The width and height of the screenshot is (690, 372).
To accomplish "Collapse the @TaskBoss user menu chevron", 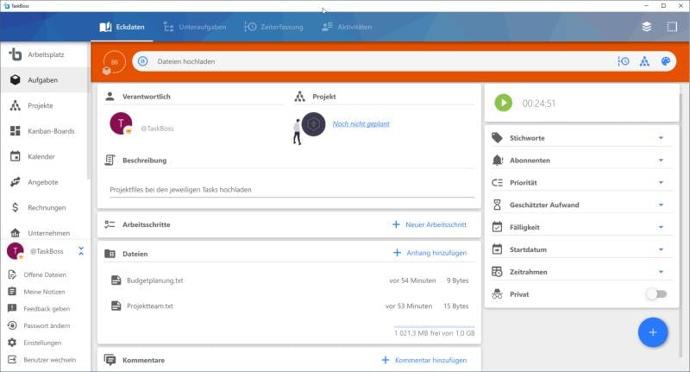I will pyautogui.click(x=81, y=251).
